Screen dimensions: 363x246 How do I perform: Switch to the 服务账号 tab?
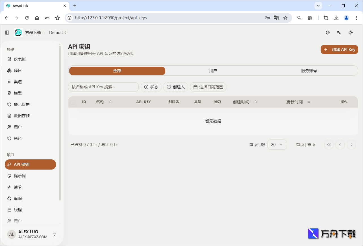click(x=309, y=70)
